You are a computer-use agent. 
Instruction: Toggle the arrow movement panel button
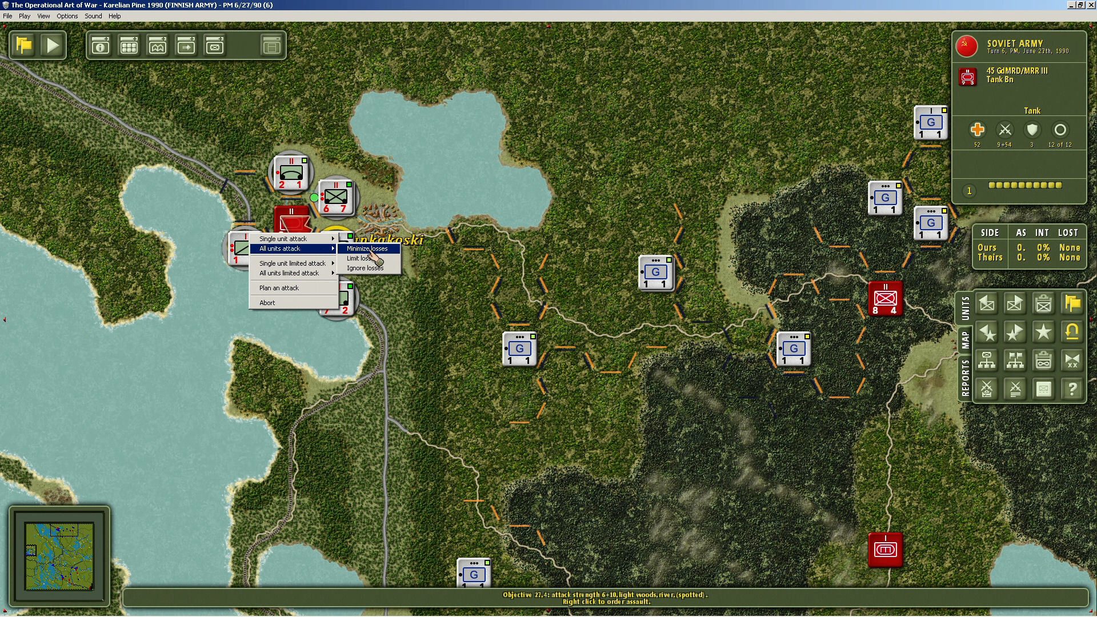pos(186,46)
